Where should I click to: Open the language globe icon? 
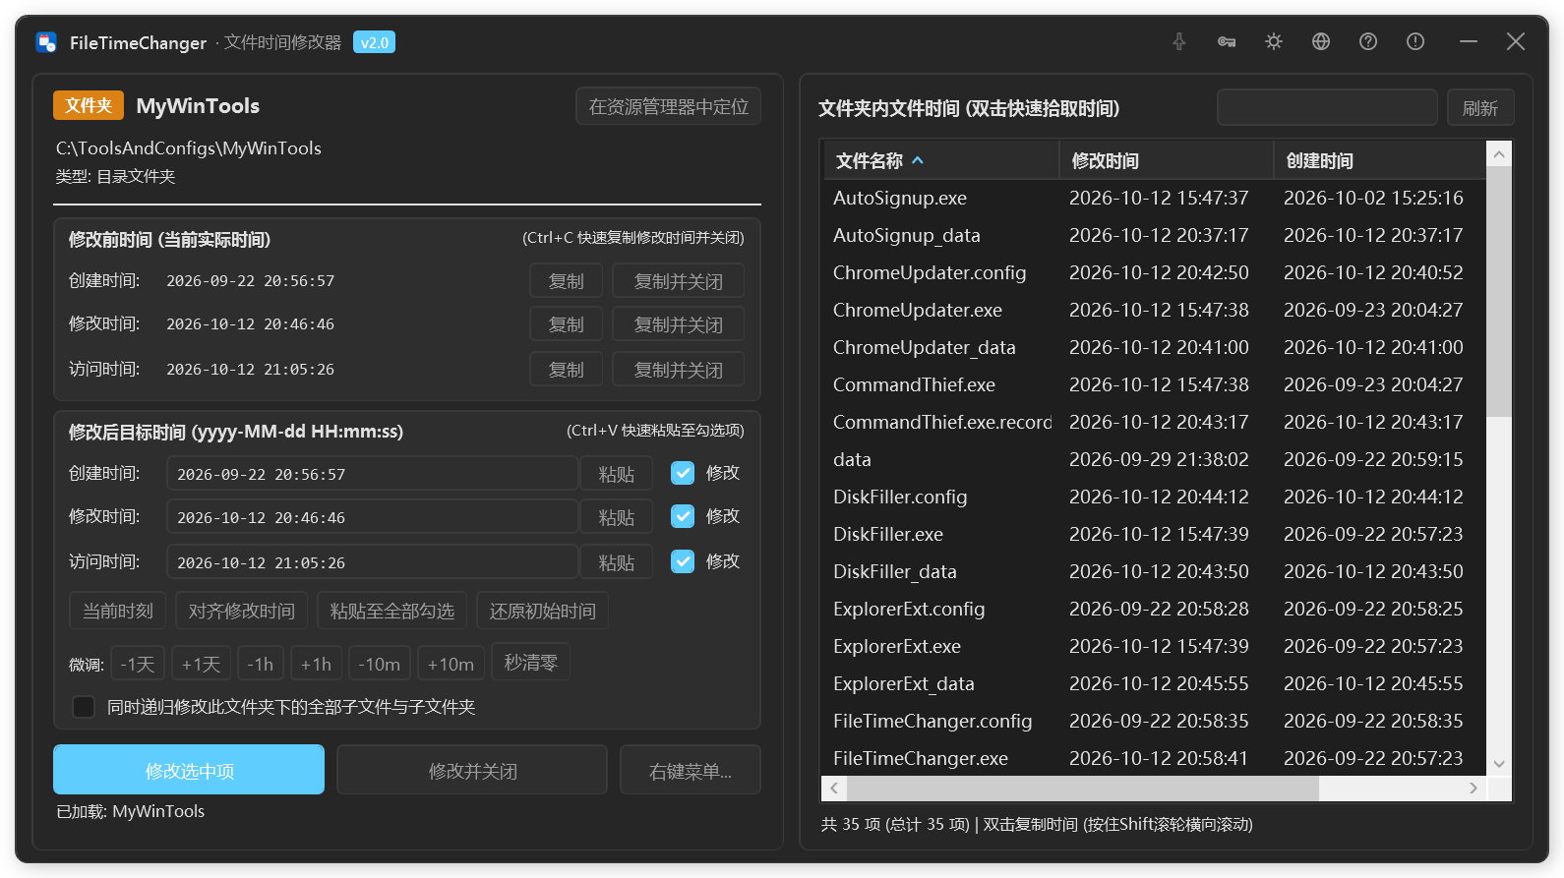(1321, 41)
